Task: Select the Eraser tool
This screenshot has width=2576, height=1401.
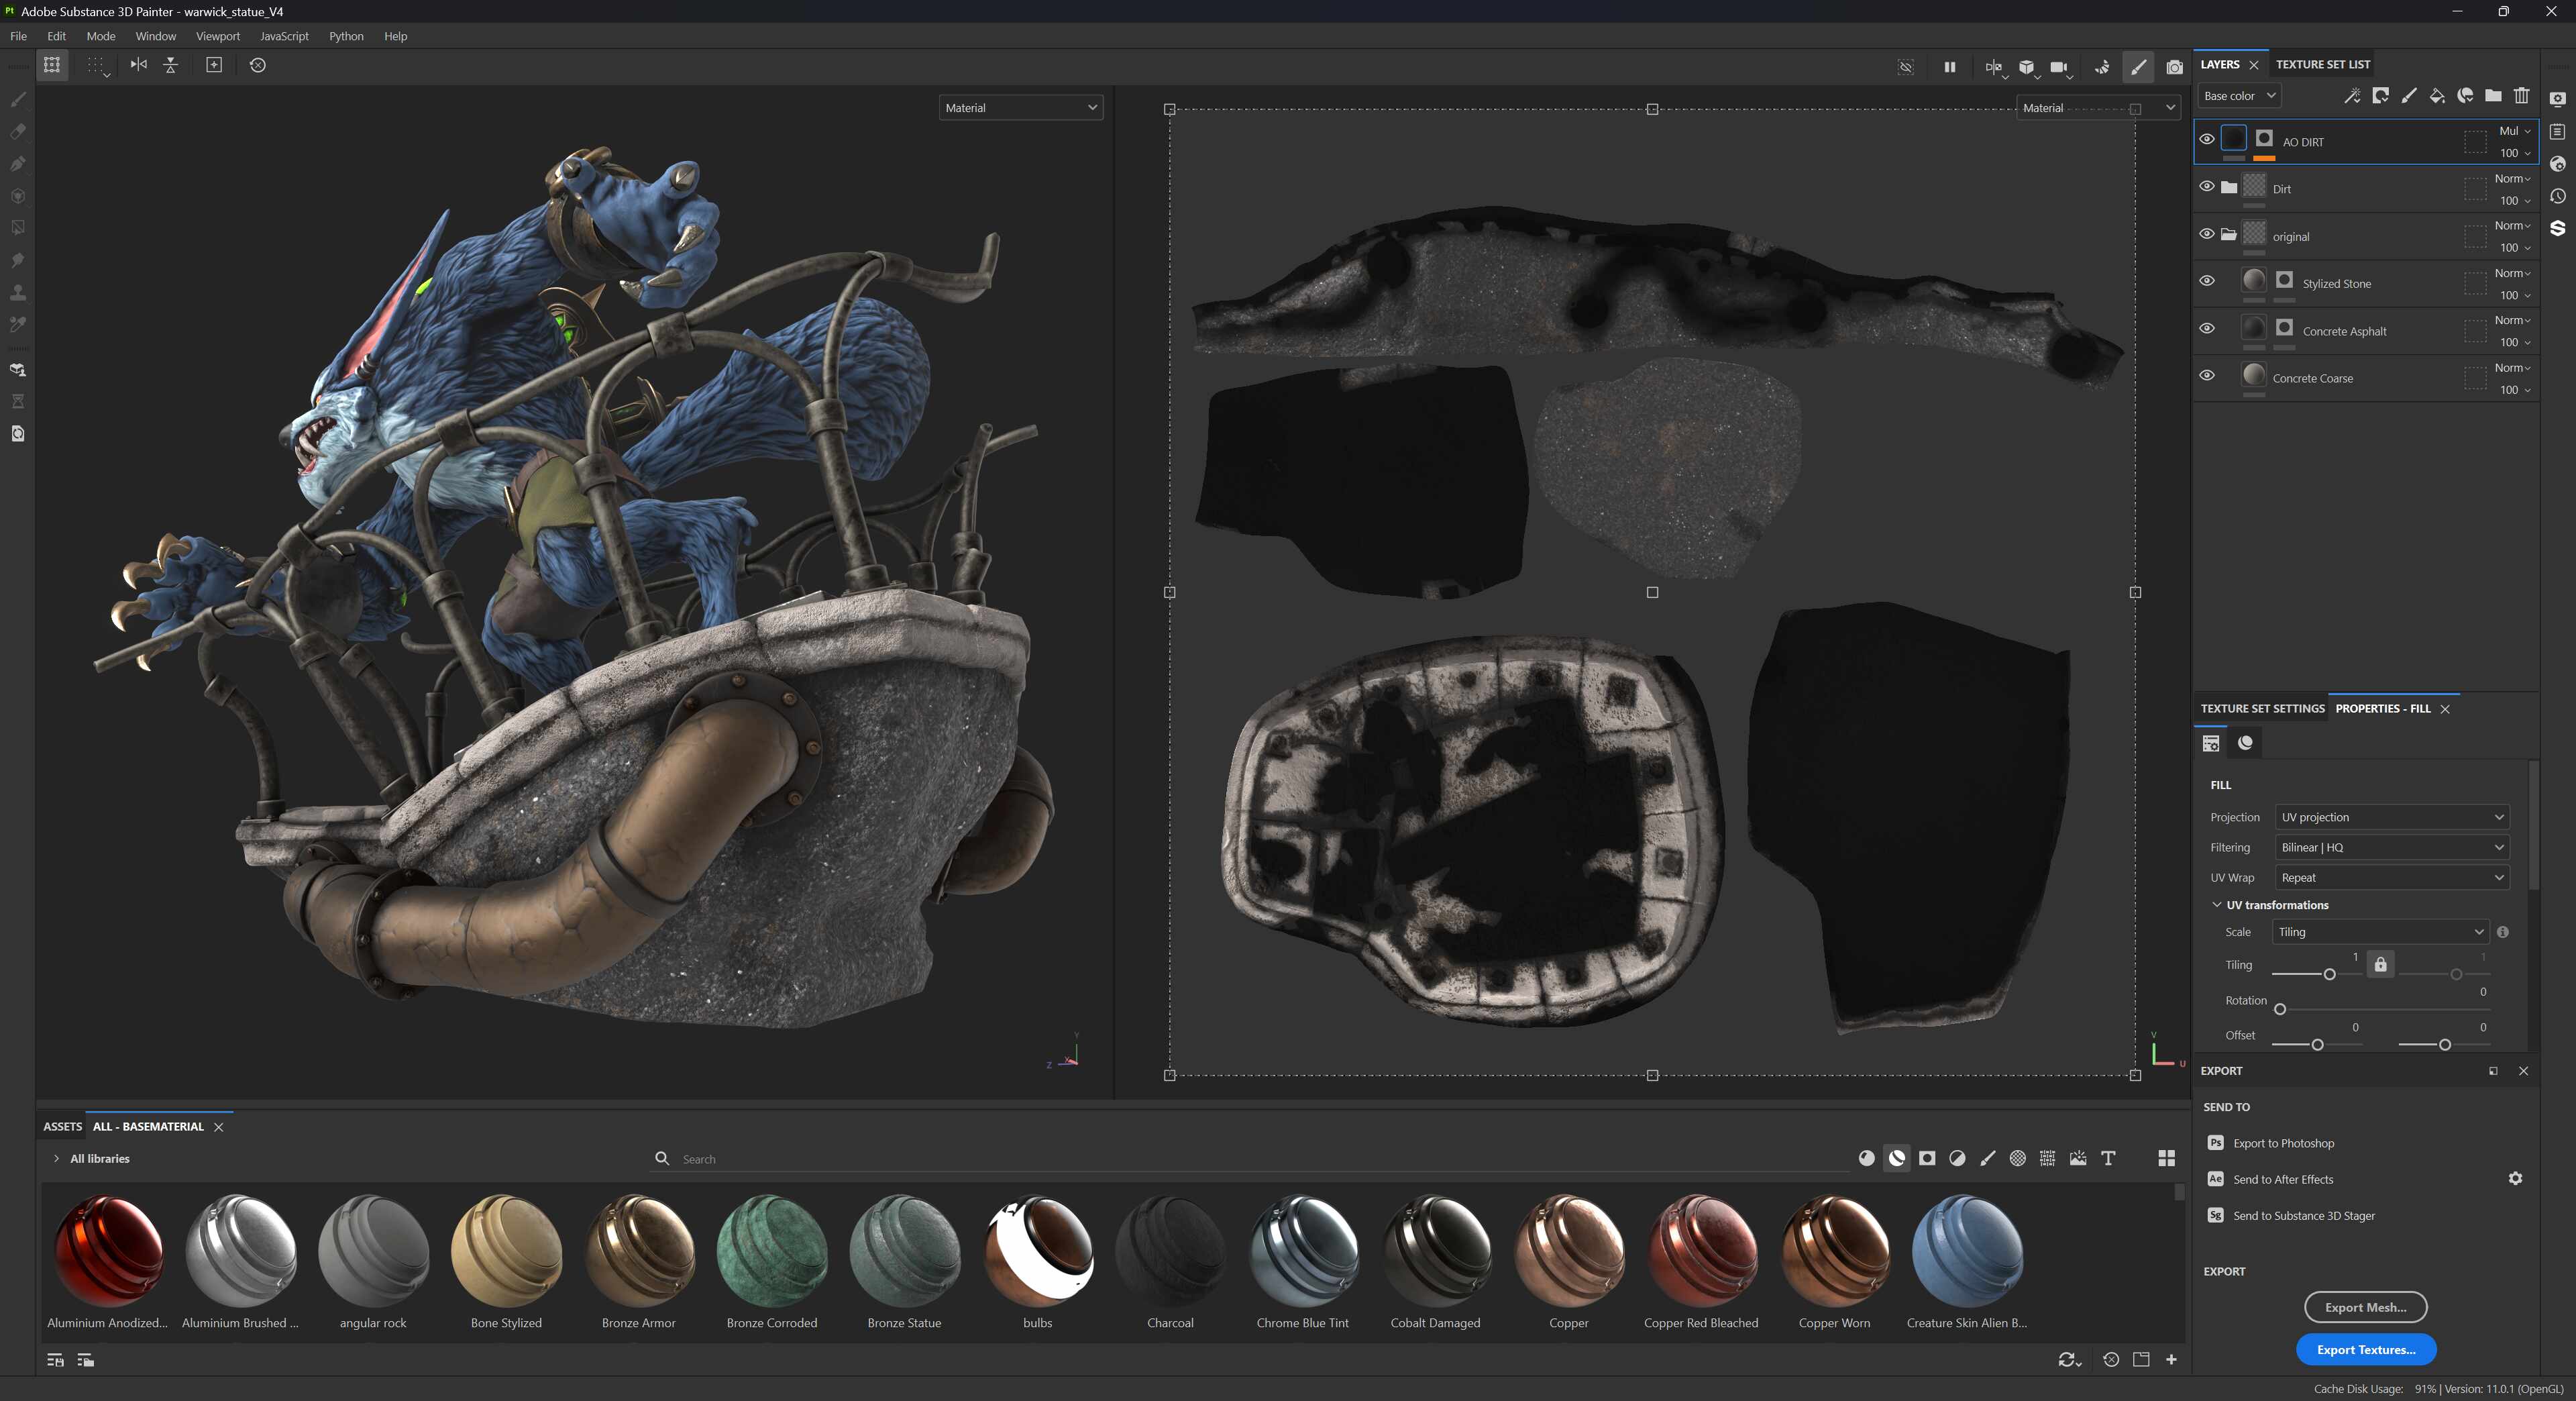Action: tap(17, 132)
